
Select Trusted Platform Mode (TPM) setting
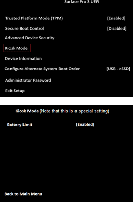[34, 18]
